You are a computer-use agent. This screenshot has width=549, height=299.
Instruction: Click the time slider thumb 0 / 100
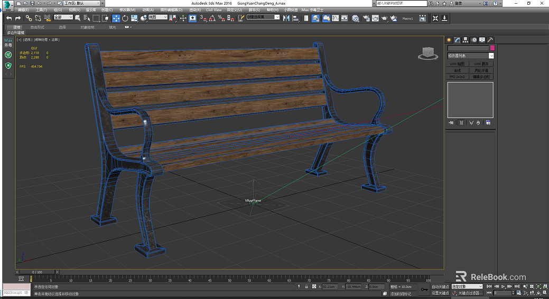tap(37, 272)
